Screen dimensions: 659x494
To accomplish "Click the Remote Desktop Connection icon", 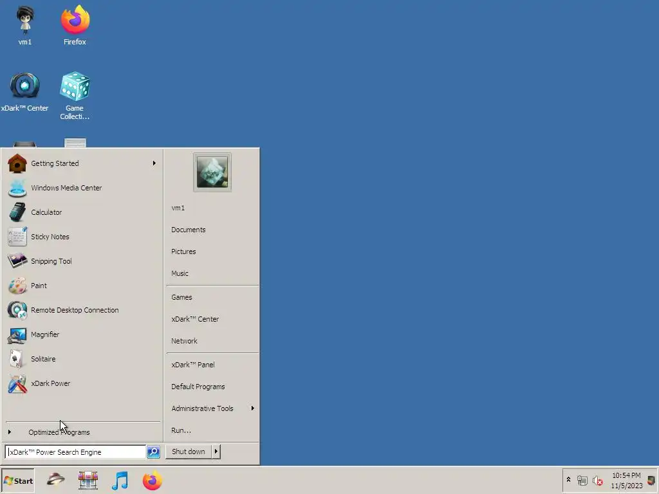I will click(17, 310).
